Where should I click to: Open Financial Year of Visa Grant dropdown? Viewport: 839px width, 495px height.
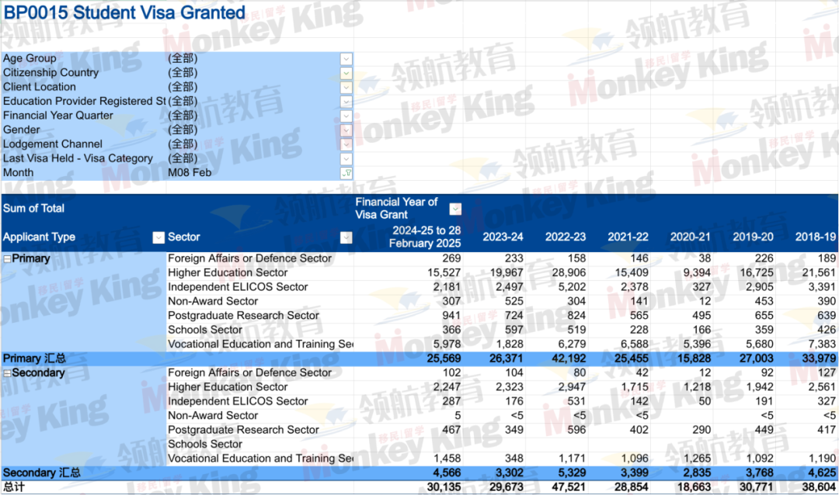click(455, 209)
